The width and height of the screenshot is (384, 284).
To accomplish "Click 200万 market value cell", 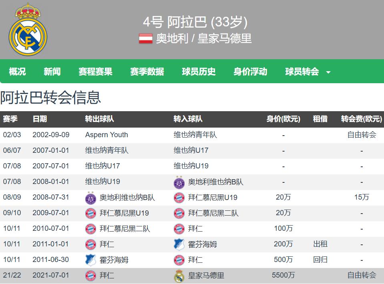I will tap(283, 244).
